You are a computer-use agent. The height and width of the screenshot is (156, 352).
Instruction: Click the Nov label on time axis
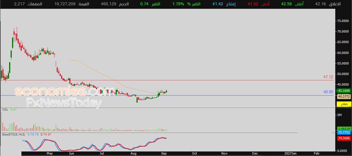pyautogui.click(x=225, y=154)
